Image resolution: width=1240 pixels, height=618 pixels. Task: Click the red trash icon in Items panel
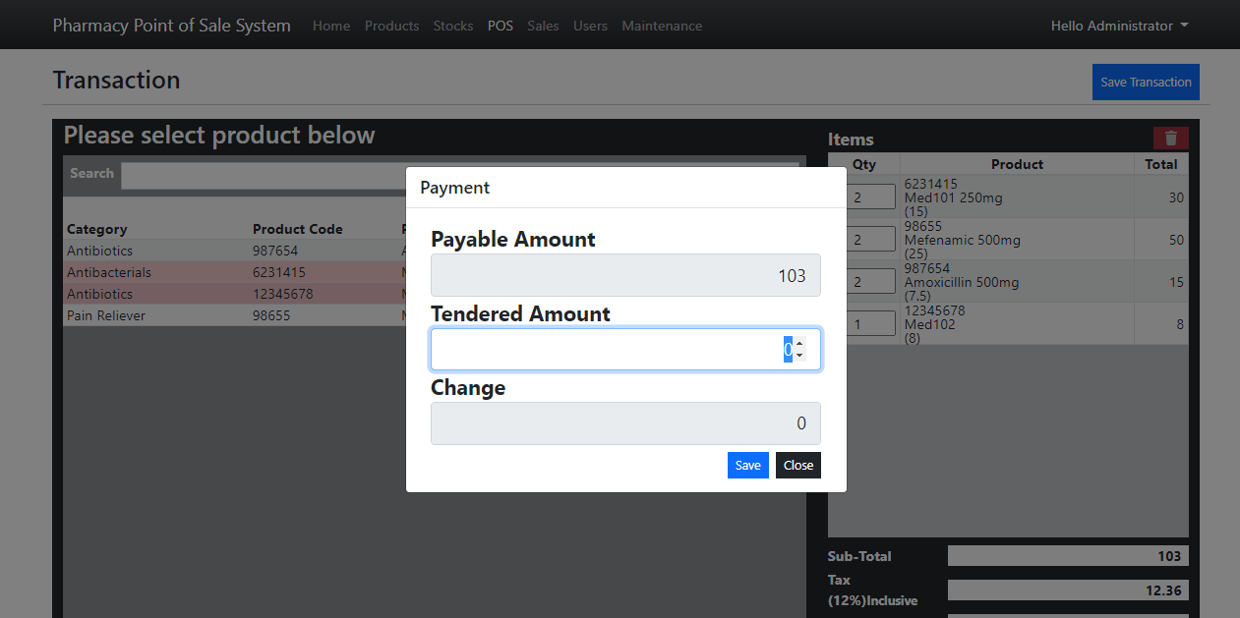pyautogui.click(x=1170, y=138)
